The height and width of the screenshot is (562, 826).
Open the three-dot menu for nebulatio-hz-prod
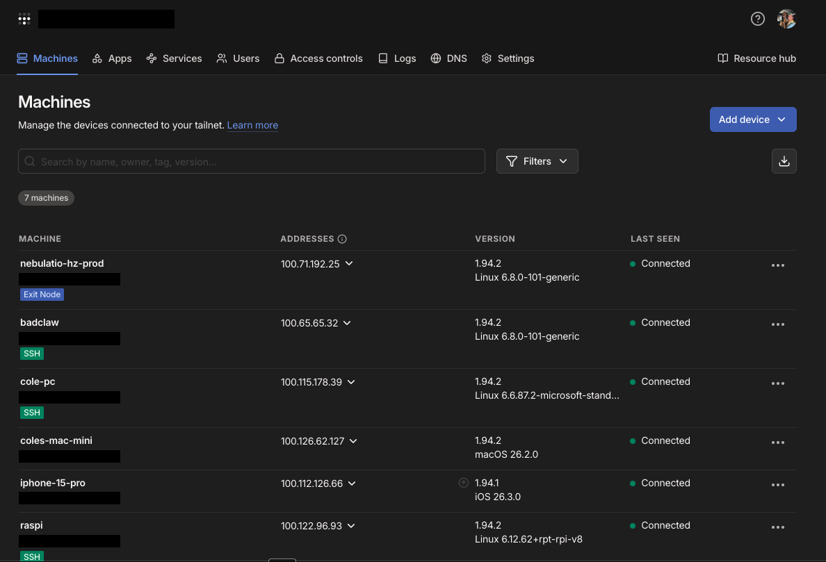coord(778,264)
